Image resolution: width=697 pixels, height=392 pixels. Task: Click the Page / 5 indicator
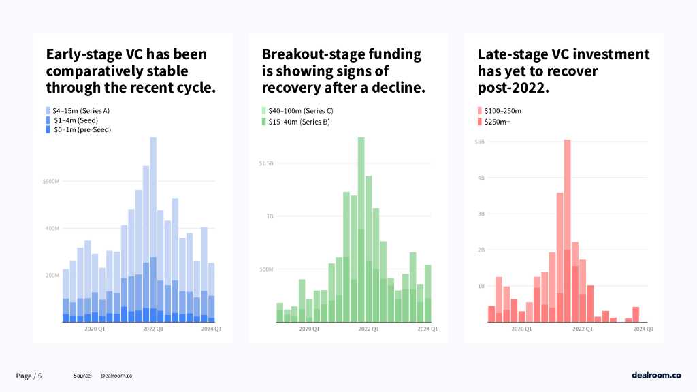pos(29,376)
